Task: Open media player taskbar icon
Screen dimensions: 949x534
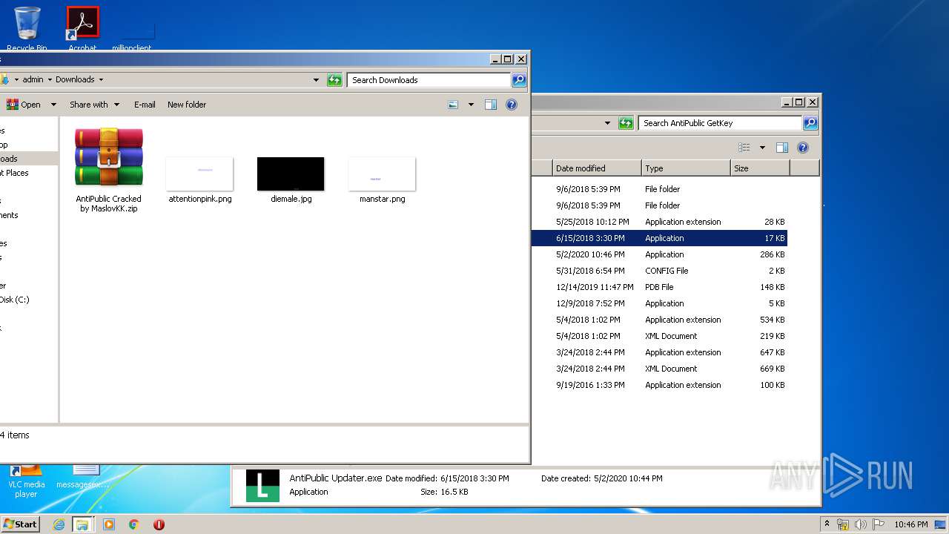Action: click(x=109, y=524)
